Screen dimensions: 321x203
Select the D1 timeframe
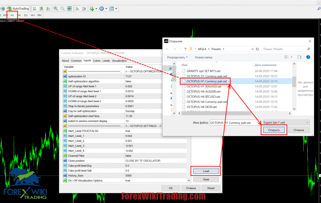point(26,15)
